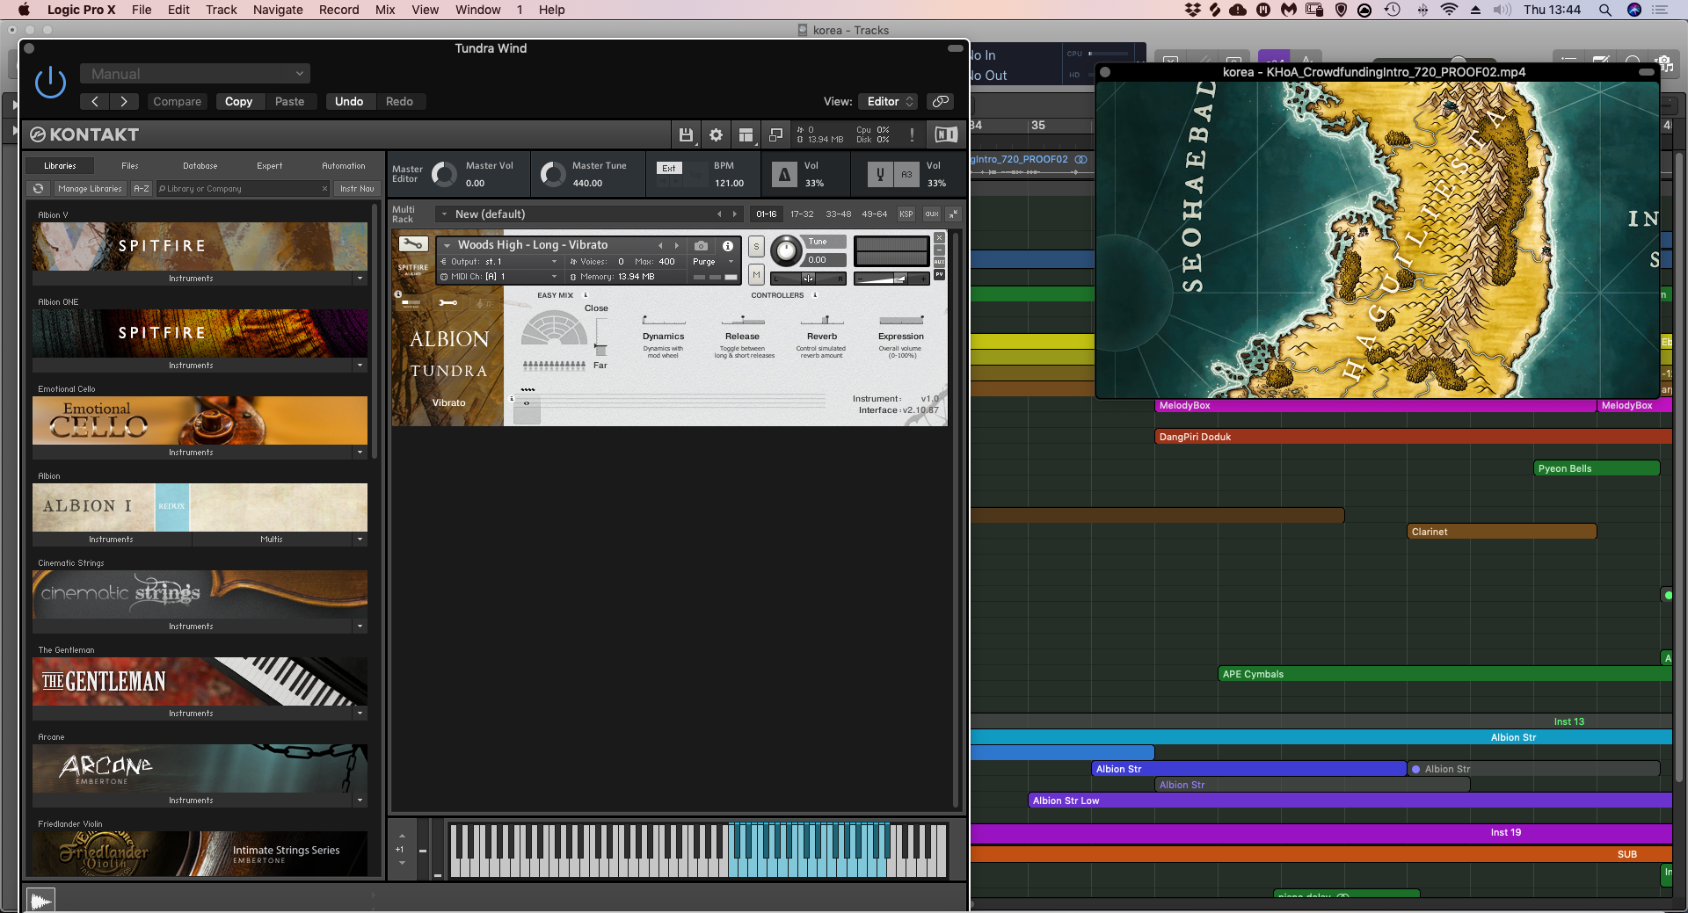Screen dimensions: 1688x913
Task: Open Kontakt save/files menu (floppy disk icon)
Action: 686,134
